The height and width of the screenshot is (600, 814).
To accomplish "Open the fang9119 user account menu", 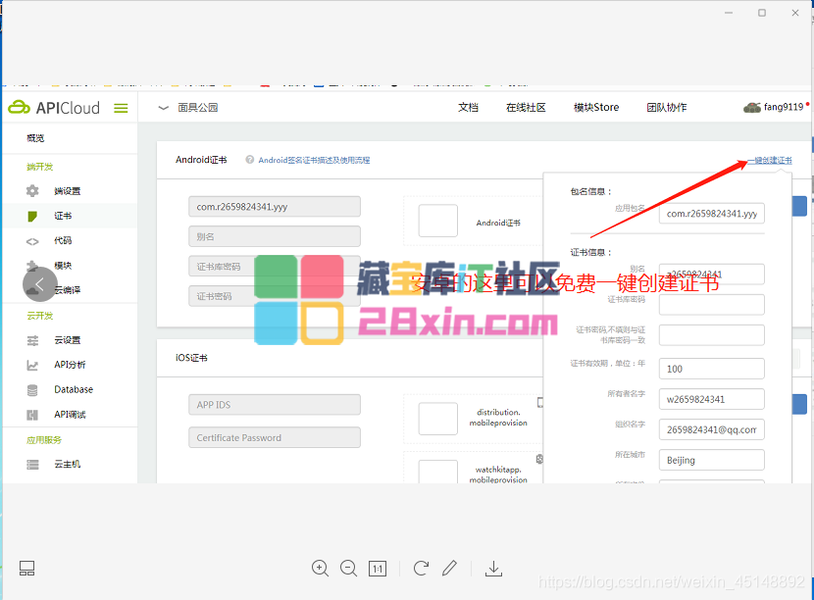I will click(777, 108).
